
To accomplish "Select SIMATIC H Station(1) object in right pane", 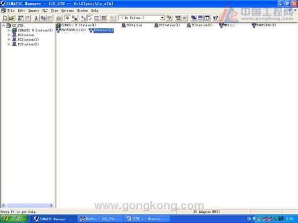I will [76, 25].
